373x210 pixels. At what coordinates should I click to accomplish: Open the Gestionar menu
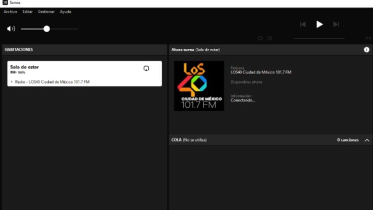click(x=46, y=12)
